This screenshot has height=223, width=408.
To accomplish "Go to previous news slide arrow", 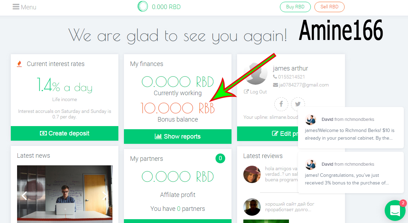I will point(24,195).
